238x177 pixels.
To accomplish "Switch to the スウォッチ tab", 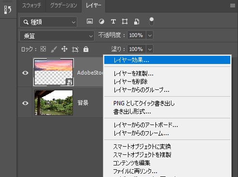I will click(x=31, y=6).
